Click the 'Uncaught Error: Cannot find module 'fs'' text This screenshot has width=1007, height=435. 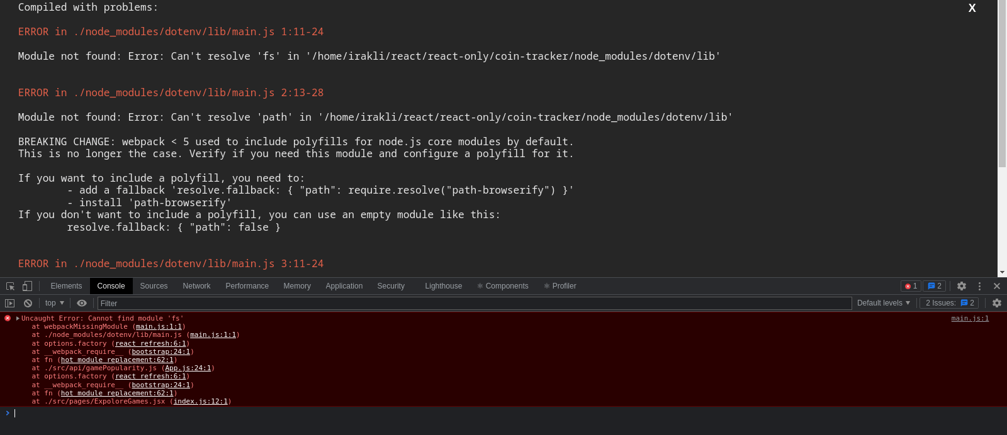(103, 319)
